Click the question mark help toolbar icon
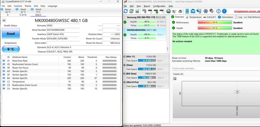 point(219,11)
